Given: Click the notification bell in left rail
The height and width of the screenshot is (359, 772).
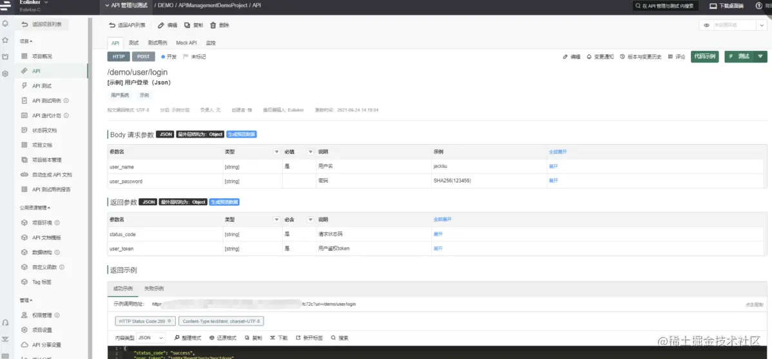Looking at the screenshot, I should point(5,23).
